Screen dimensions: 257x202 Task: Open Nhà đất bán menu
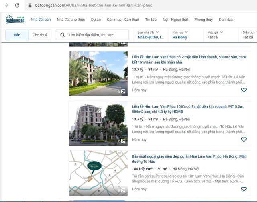click(x=41, y=20)
